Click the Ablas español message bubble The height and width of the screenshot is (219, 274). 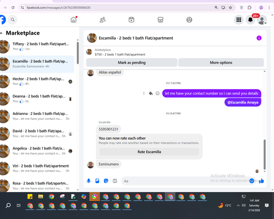[x=110, y=72]
